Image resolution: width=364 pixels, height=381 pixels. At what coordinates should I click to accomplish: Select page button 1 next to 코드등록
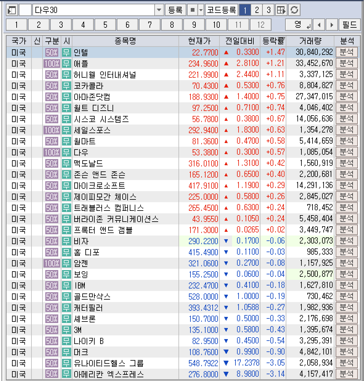pos(245,10)
